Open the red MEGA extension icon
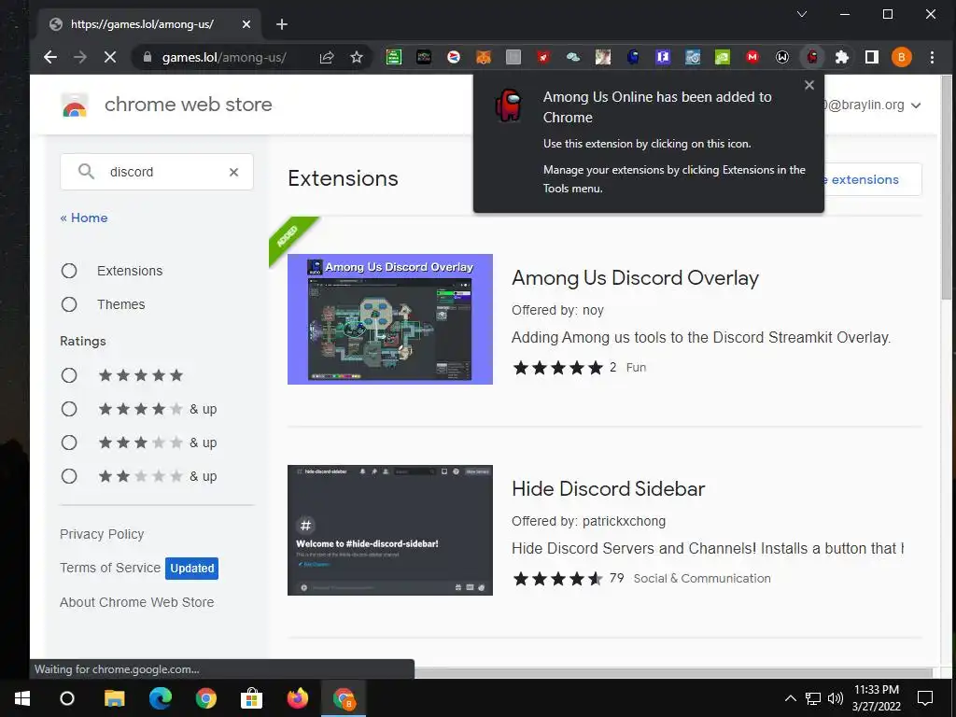This screenshot has height=717, width=956. [x=752, y=57]
